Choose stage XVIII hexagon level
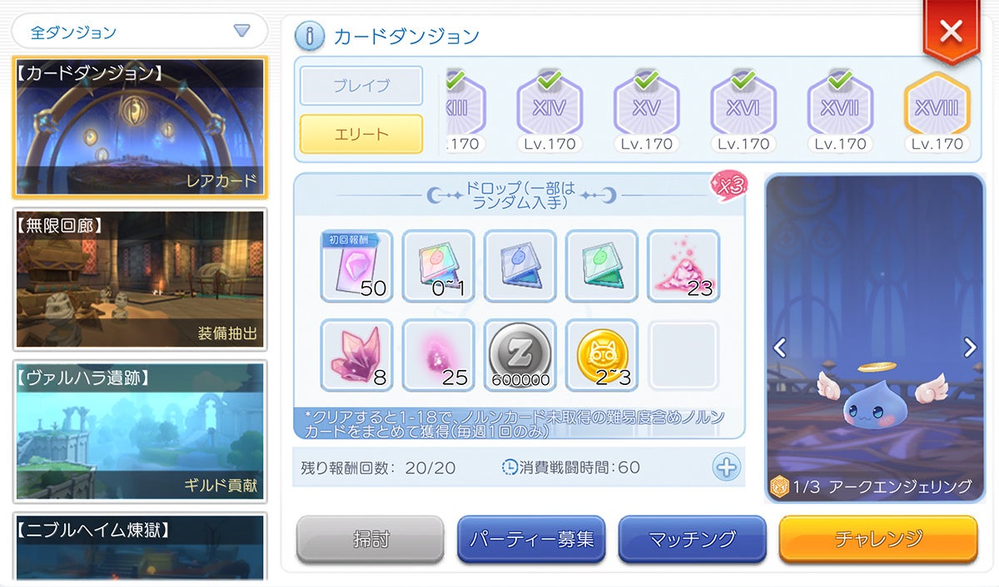The width and height of the screenshot is (999, 587). tap(937, 106)
